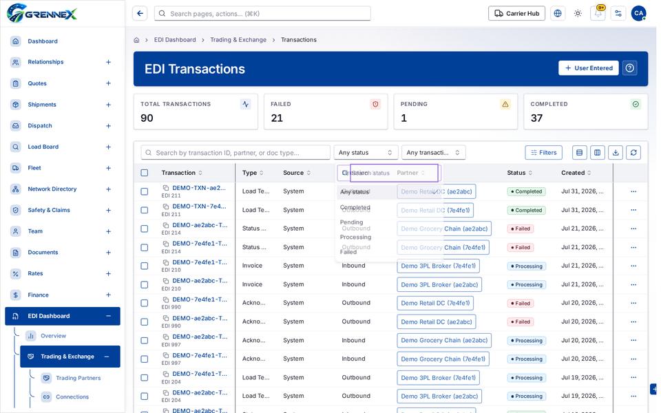
Task: Check the DEMO-TXN-7e4 row checkbox
Action: coord(145,210)
